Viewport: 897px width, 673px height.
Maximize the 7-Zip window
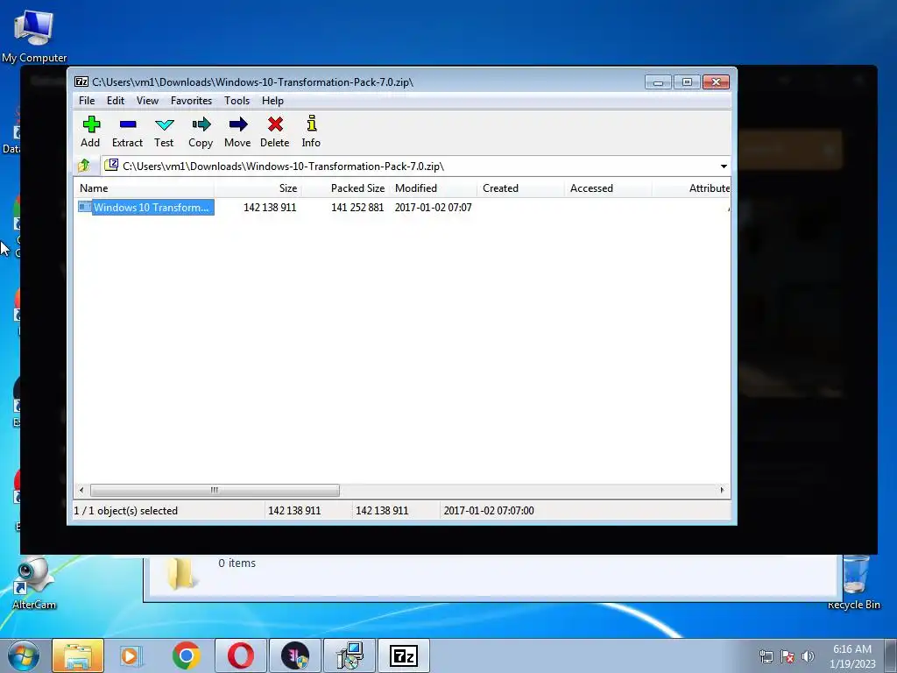point(687,82)
